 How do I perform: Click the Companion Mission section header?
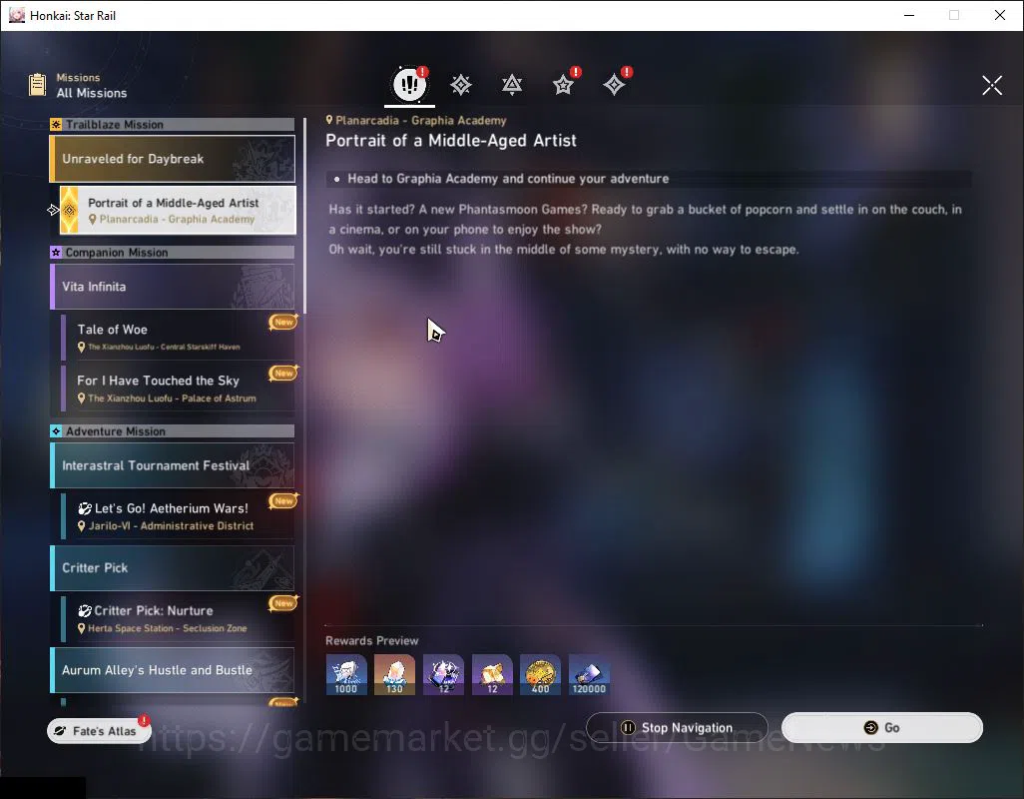click(x=173, y=252)
